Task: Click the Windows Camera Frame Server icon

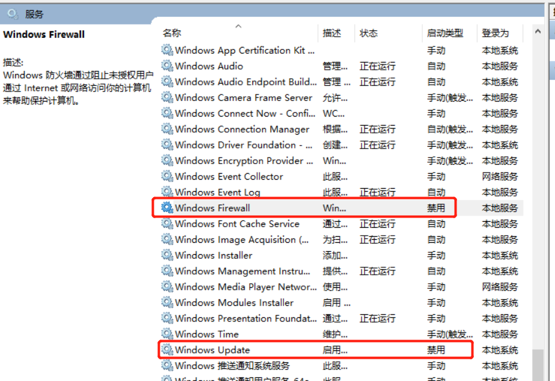Action: (x=167, y=97)
